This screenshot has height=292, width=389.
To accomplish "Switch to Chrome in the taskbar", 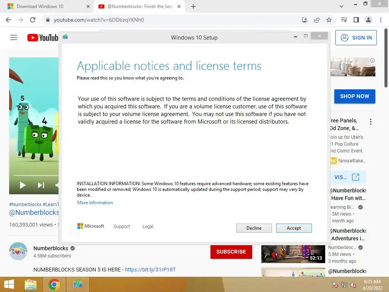I will pyautogui.click(x=54, y=284).
